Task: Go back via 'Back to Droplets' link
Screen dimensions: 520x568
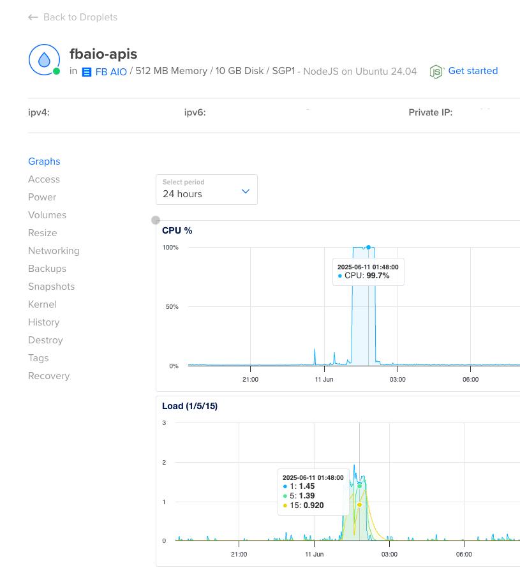Action: coord(80,17)
